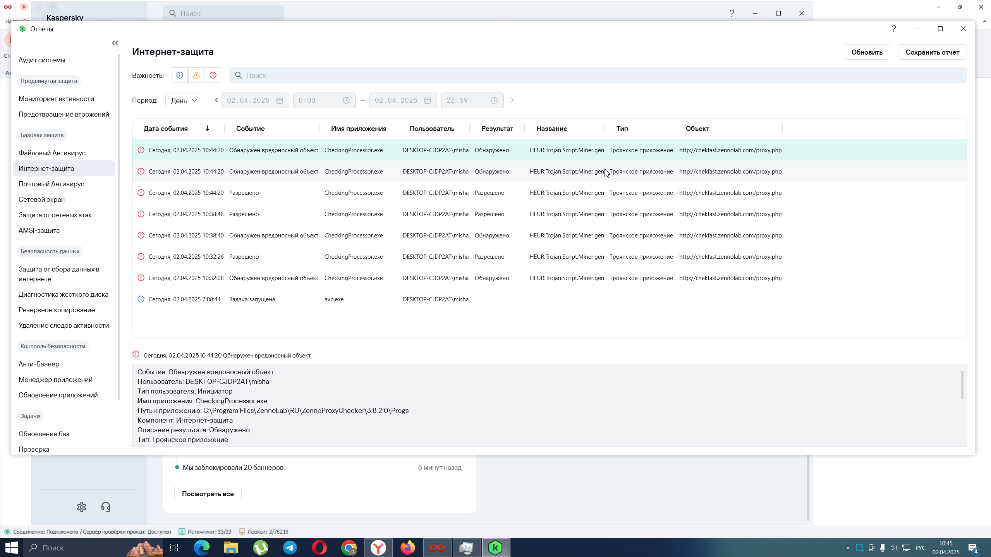991x557 pixels.
Task: Select the 7:08:44 Задача запущена row
Action: point(550,299)
